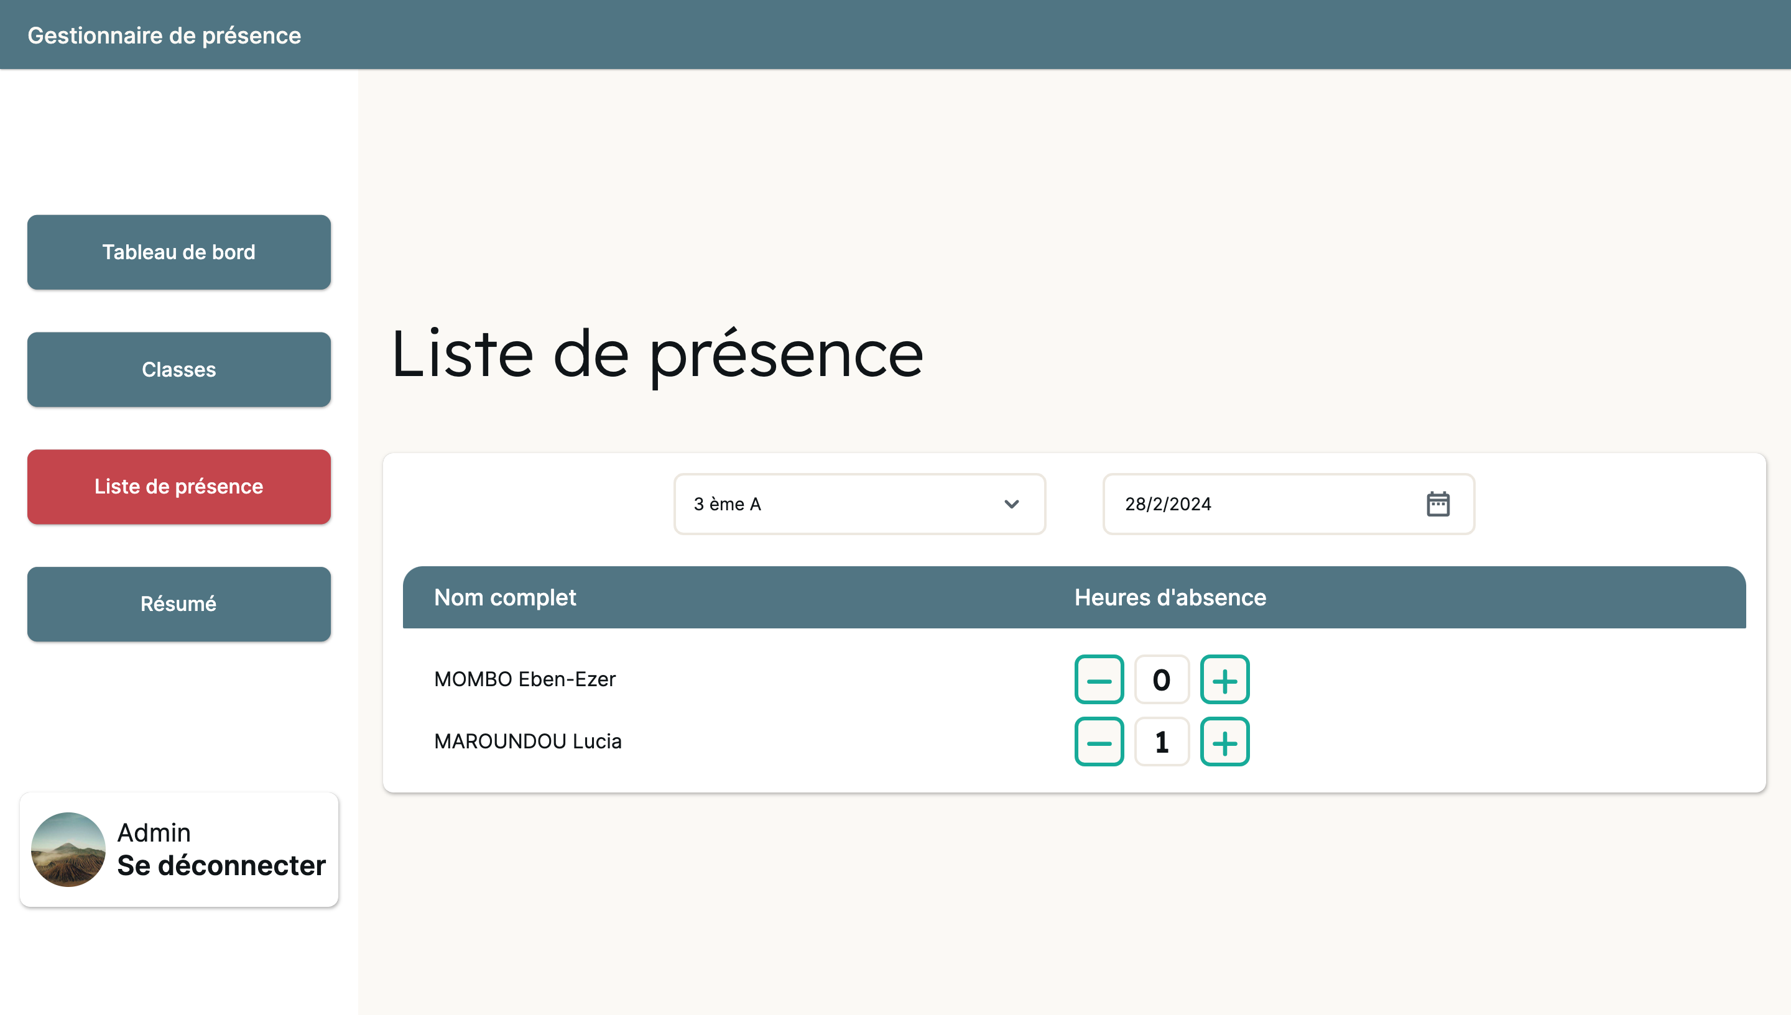Click the Heures d'absence column header
1791x1015 pixels.
[1170, 597]
